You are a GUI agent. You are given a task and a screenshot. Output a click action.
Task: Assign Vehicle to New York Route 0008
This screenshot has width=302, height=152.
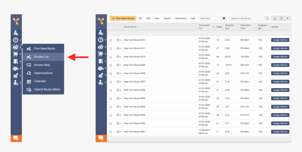[x=280, y=73]
